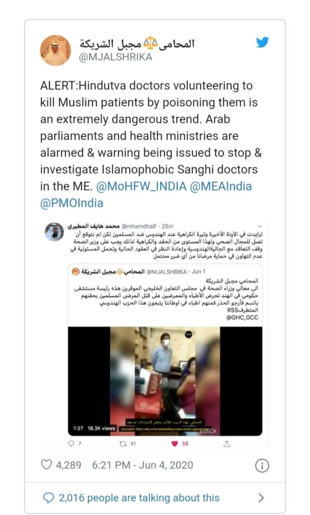The height and width of the screenshot is (515, 310).
Task: Open the @GHC_GCC mention
Action: click(x=242, y=317)
